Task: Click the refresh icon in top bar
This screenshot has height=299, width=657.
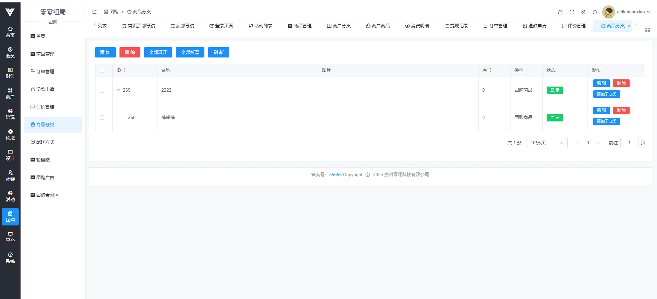Action: [x=595, y=12]
